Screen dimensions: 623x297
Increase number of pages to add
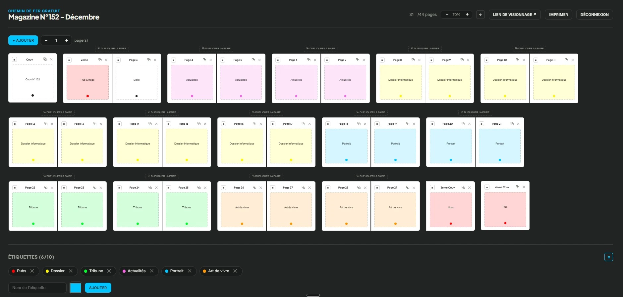67,40
